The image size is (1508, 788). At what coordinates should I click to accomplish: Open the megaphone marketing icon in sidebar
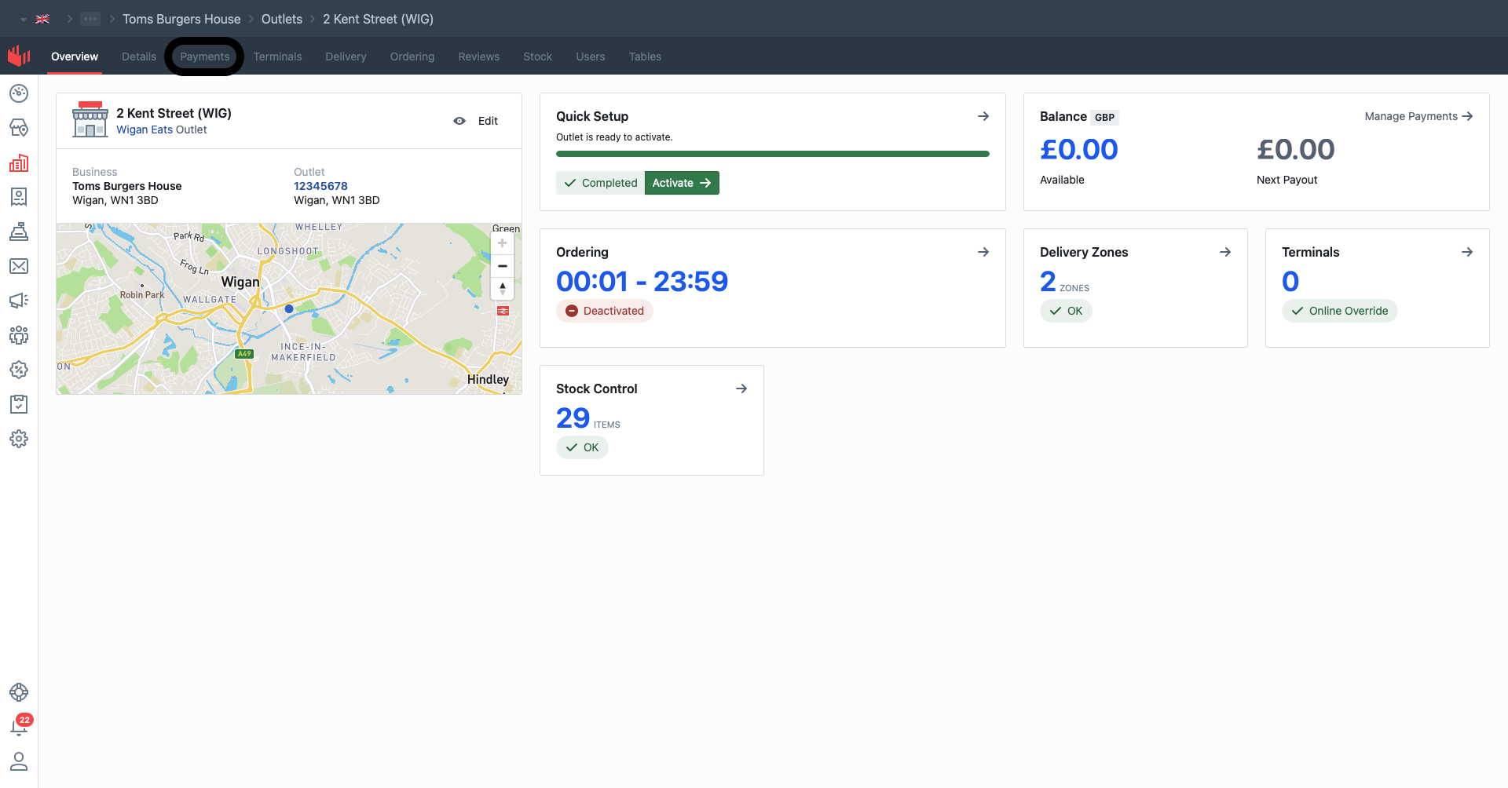(19, 301)
